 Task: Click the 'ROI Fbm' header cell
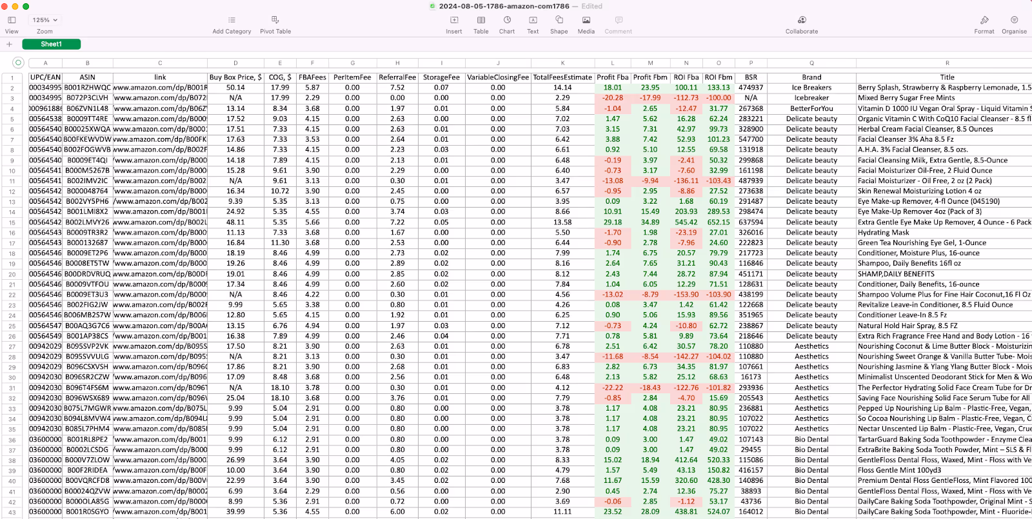(719, 77)
